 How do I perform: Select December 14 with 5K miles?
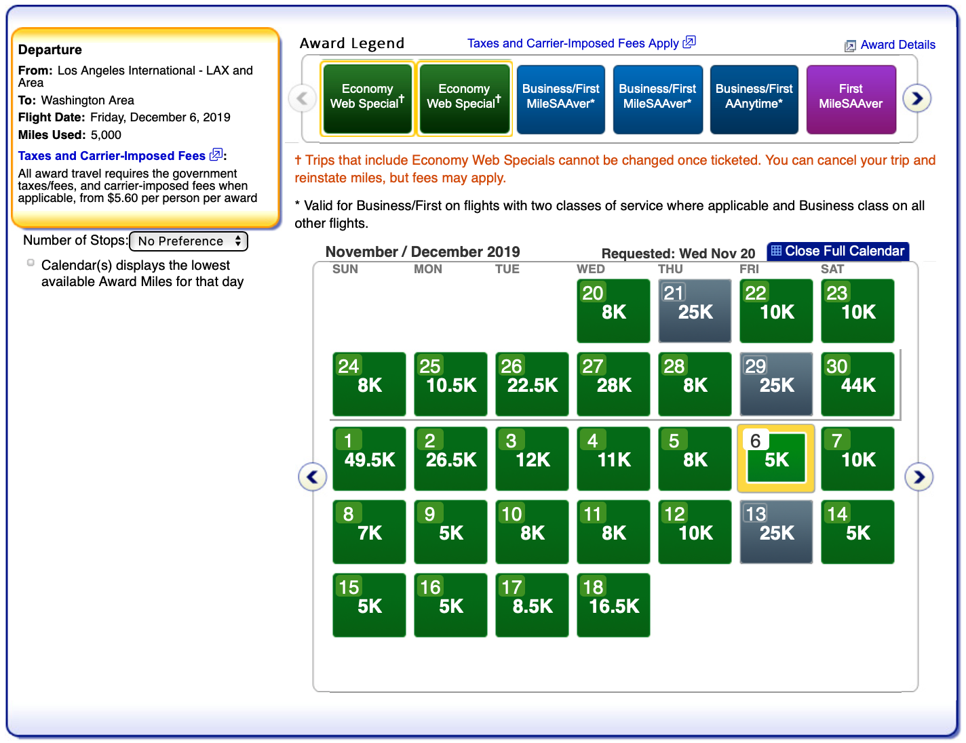(x=857, y=531)
